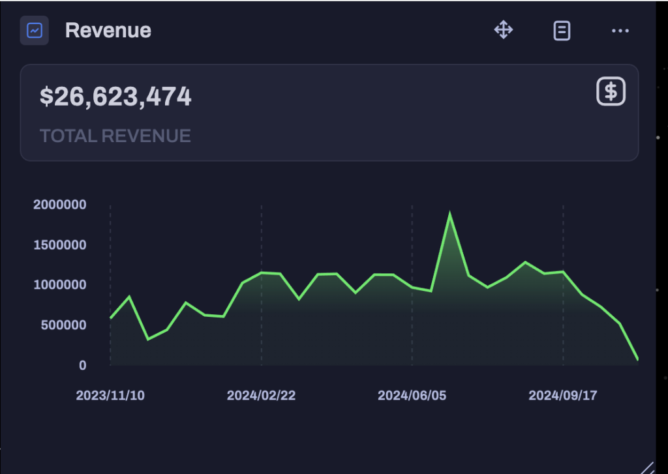Click the 1500000 y-axis label
The height and width of the screenshot is (474, 668).
tap(59, 245)
